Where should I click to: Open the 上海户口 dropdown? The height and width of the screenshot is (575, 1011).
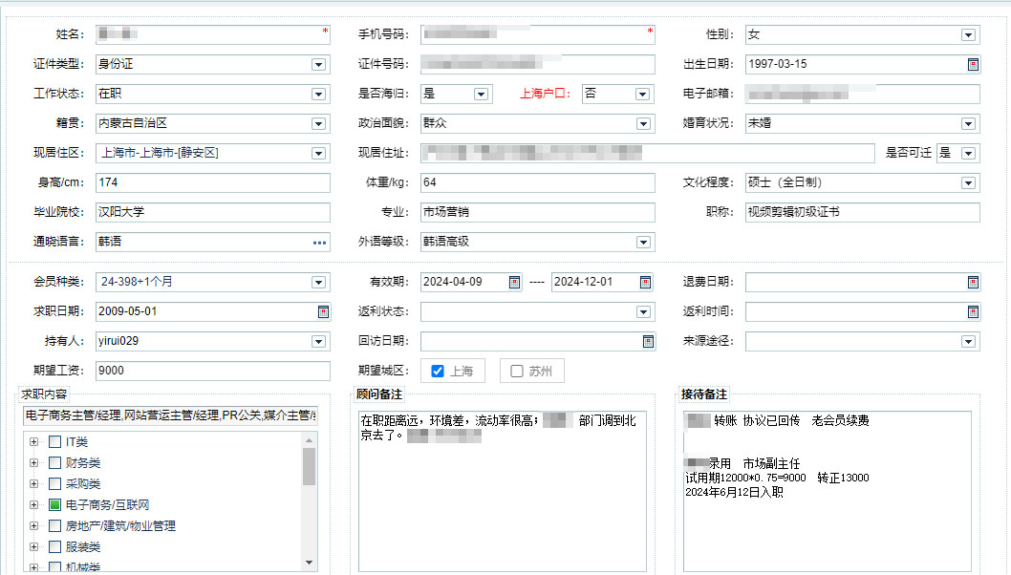point(641,95)
